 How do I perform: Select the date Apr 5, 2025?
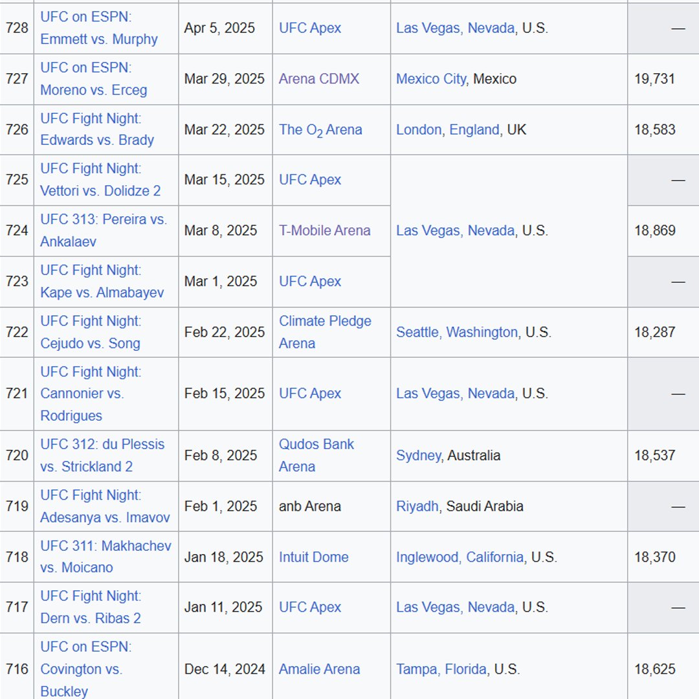pyautogui.click(x=219, y=28)
